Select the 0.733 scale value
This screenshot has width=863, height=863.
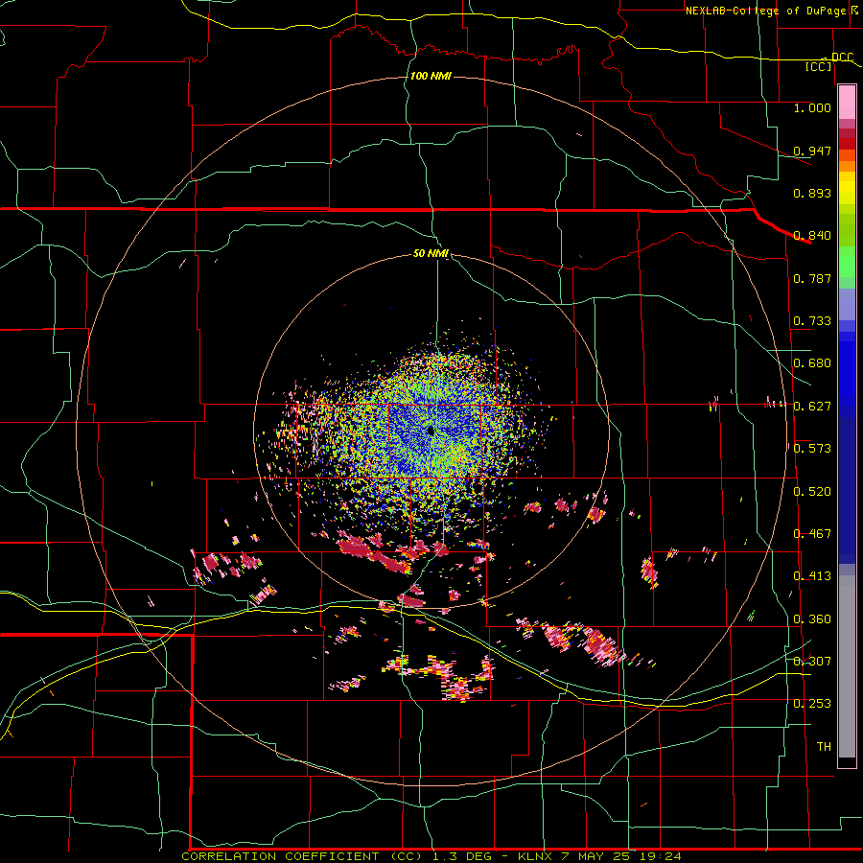coord(812,321)
